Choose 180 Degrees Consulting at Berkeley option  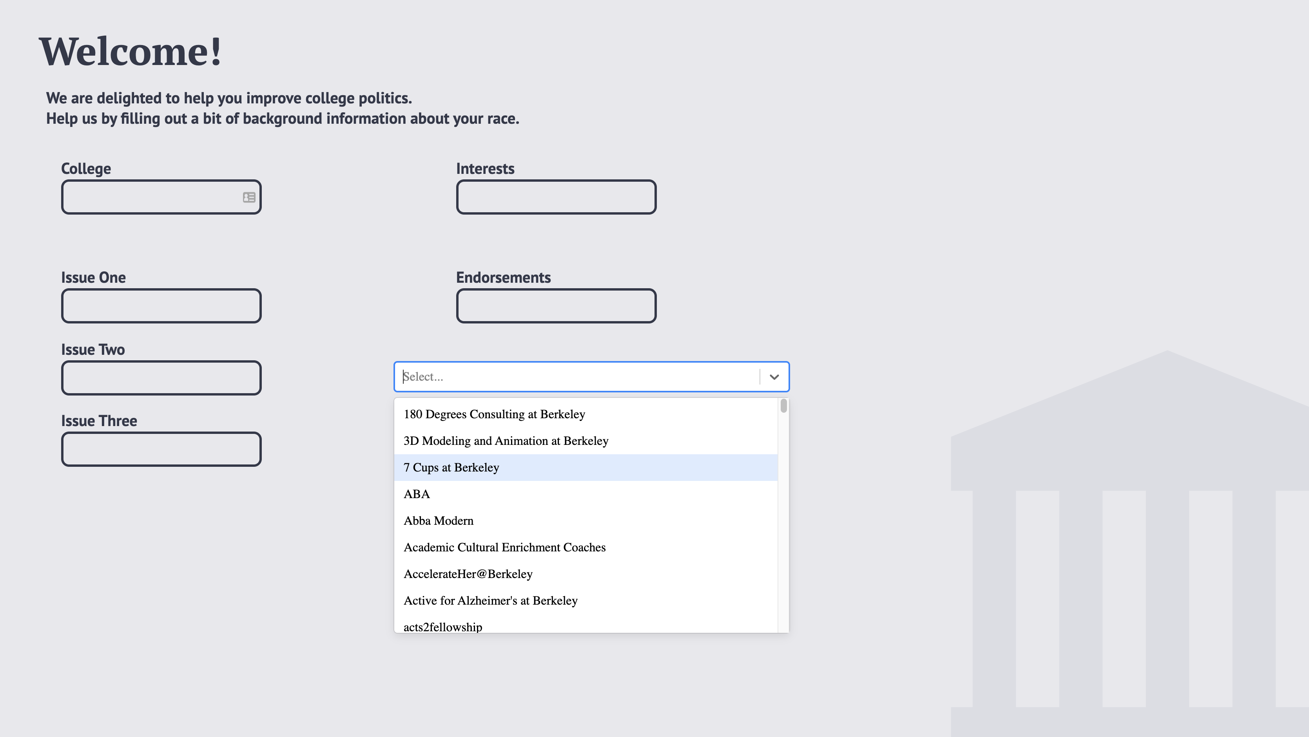pyautogui.click(x=494, y=415)
